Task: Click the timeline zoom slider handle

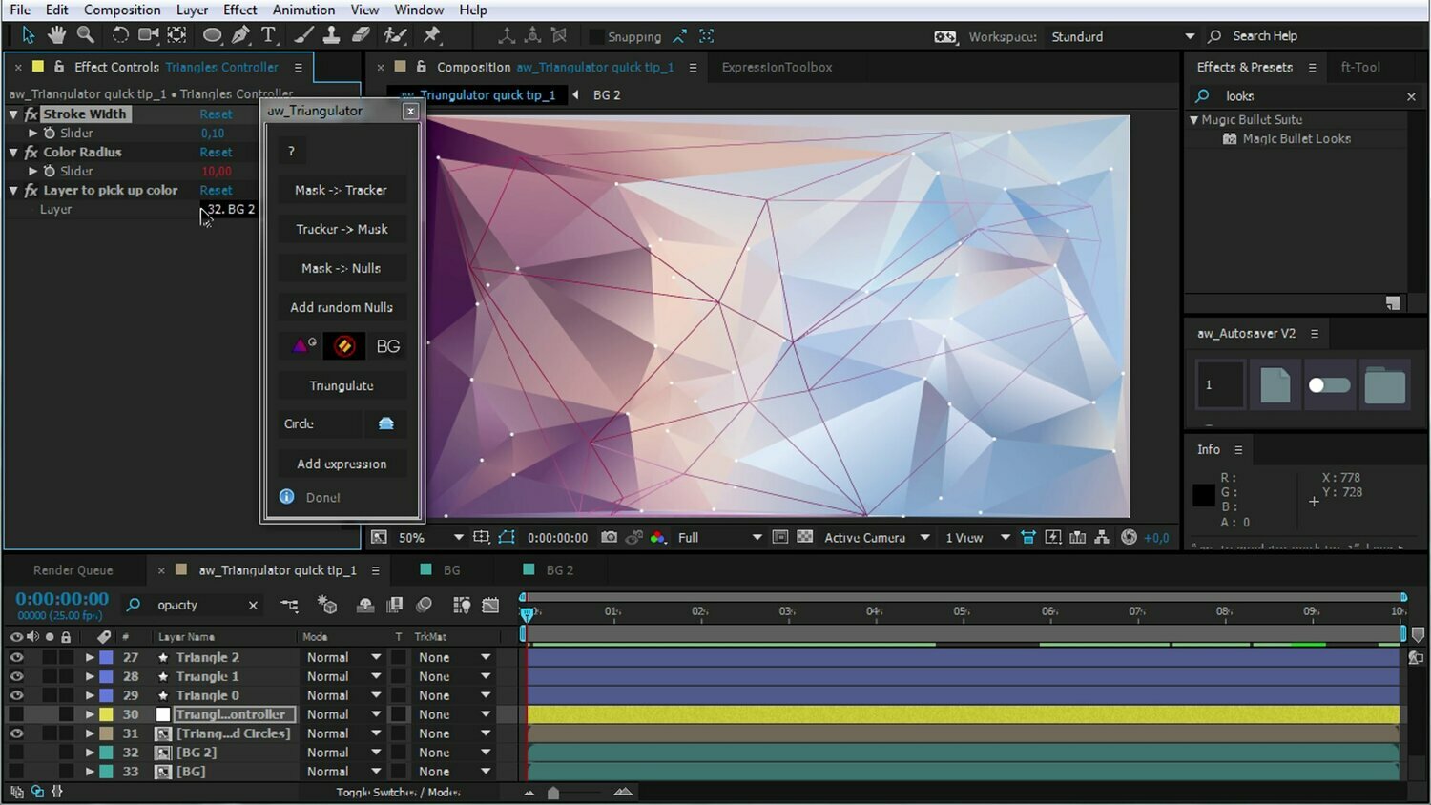Action: coord(553,793)
